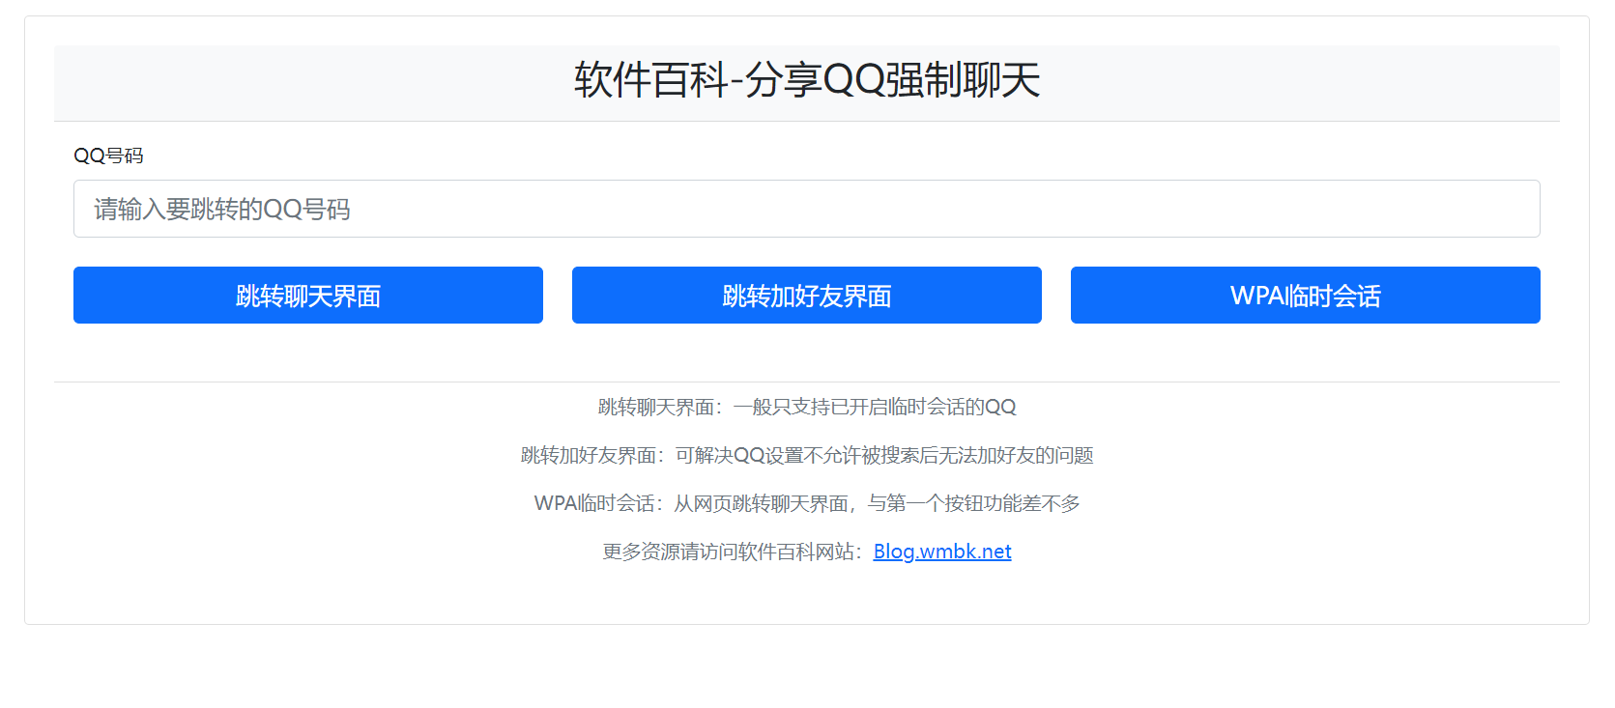Start temporary session with rightmost blue button

tap(1305, 296)
